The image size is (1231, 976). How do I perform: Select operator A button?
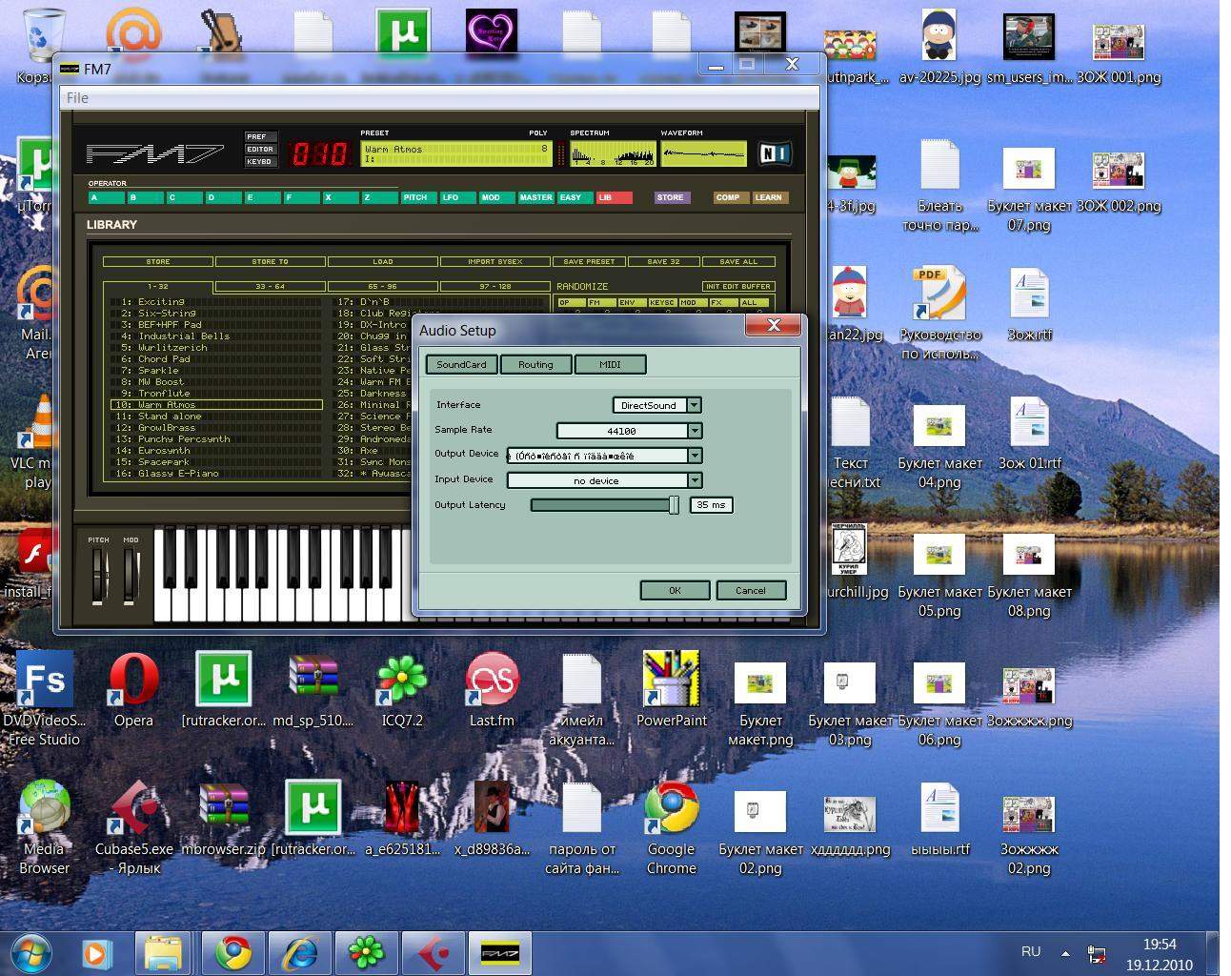[106, 197]
